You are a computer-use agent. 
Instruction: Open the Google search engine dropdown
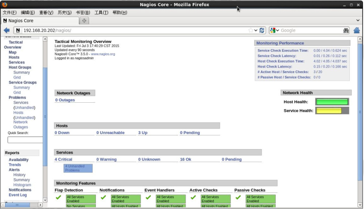(x=275, y=30)
